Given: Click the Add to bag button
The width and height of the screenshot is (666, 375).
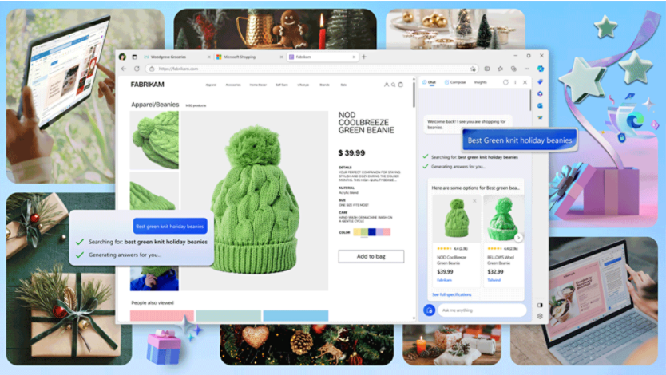Looking at the screenshot, I should (371, 256).
